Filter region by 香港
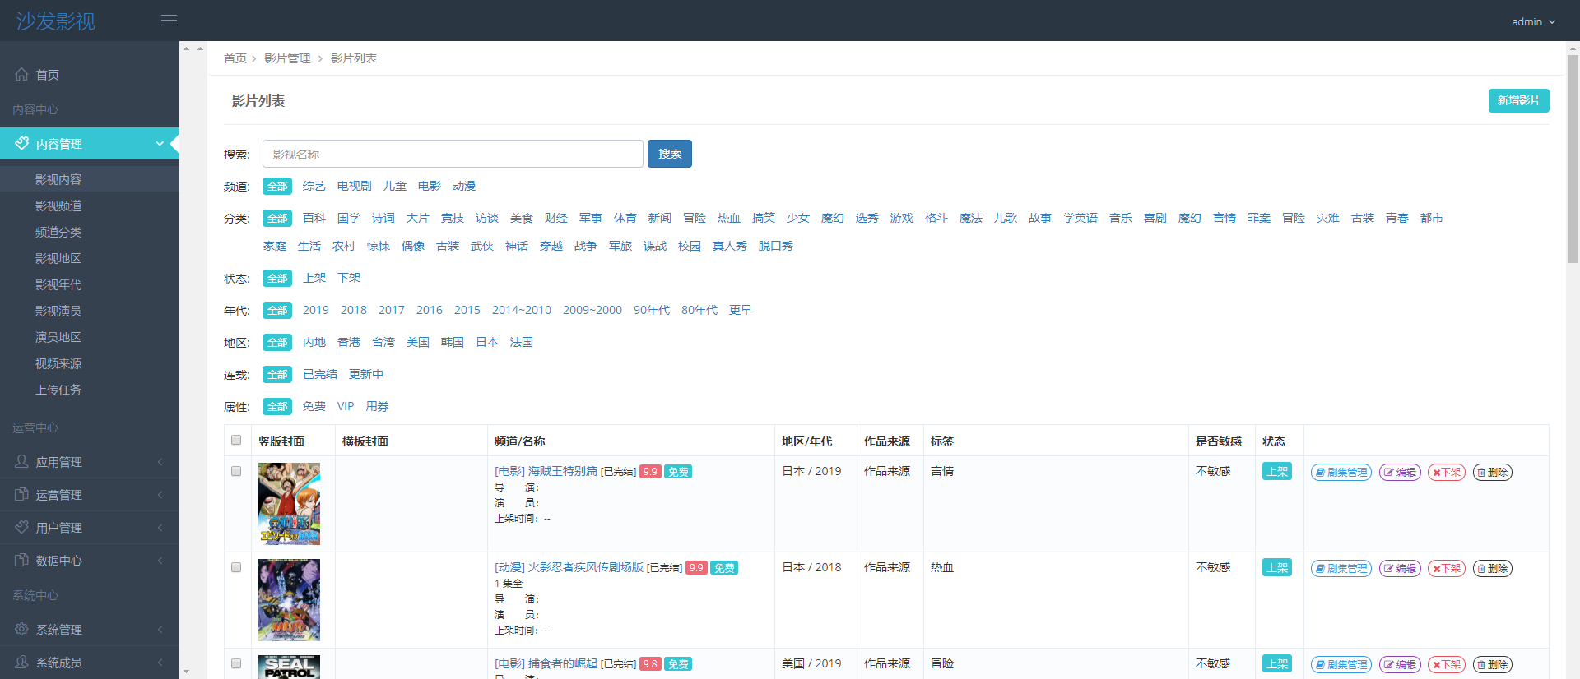Image resolution: width=1580 pixels, height=679 pixels. [x=348, y=342]
